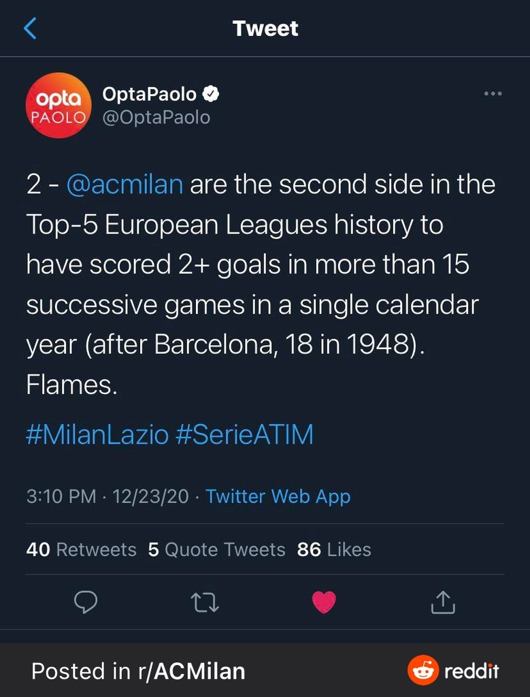Open the @OptaPaolo handle

(x=156, y=118)
